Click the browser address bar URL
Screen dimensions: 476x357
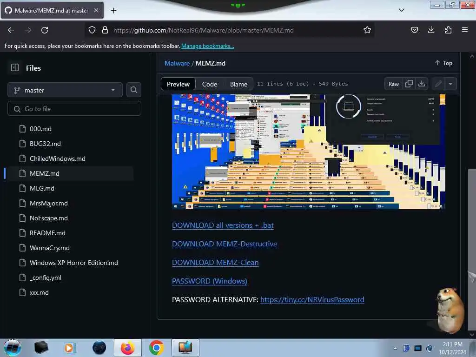coord(204,30)
